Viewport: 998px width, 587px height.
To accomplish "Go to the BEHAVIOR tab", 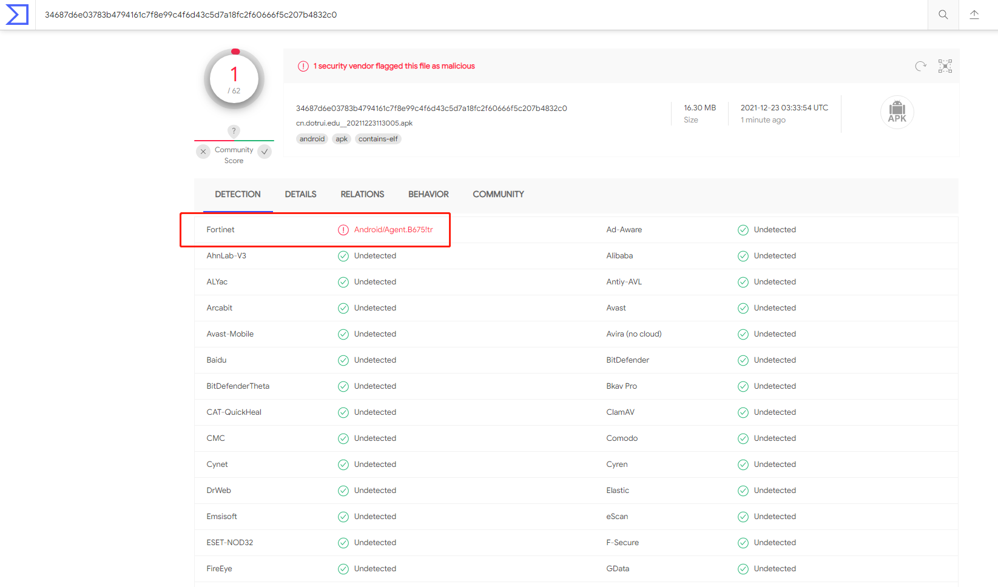I will pyautogui.click(x=428, y=195).
